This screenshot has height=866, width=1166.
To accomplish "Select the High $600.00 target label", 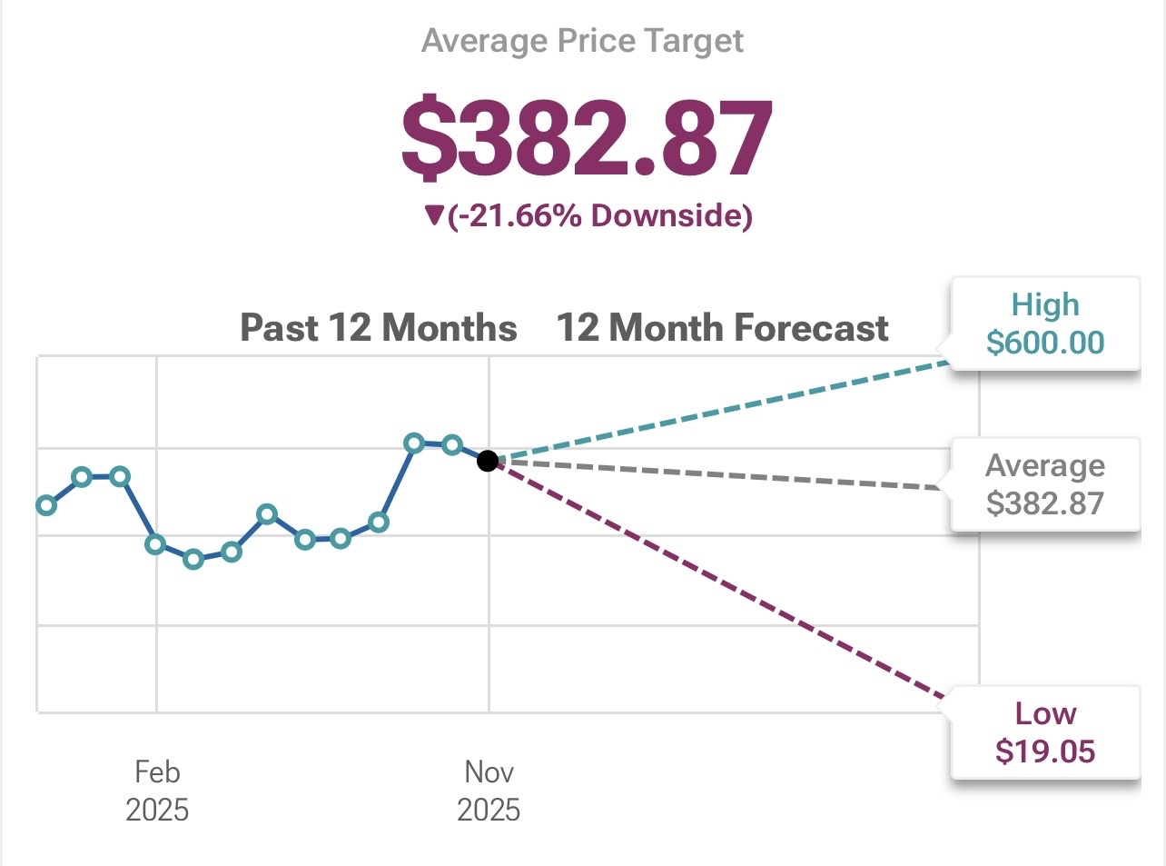I will [x=1044, y=324].
